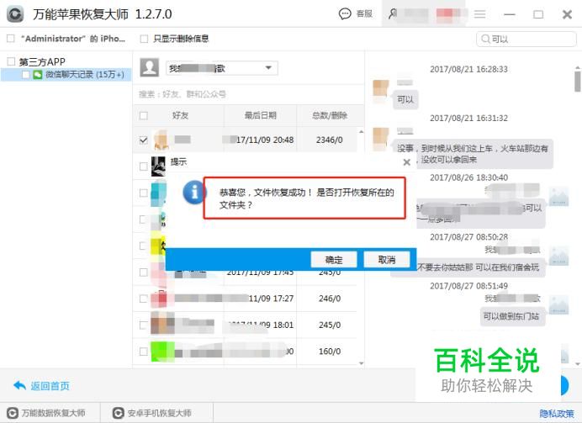Click the first friend's avatar thumbnail
The image size is (582, 423).
click(161, 140)
